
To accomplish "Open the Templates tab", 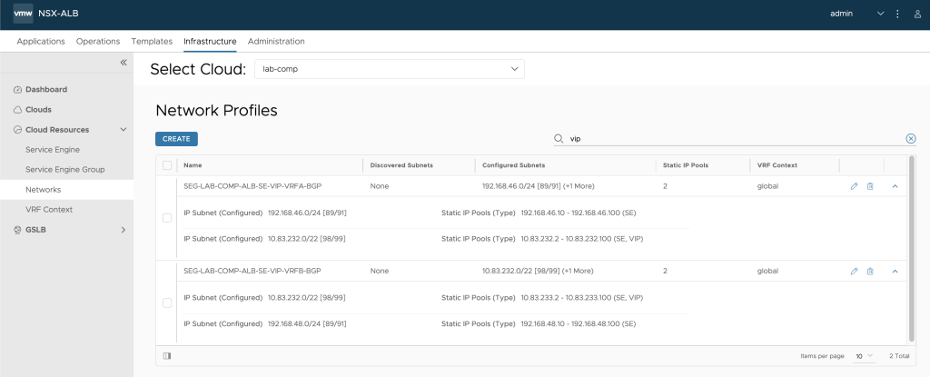I will (152, 41).
